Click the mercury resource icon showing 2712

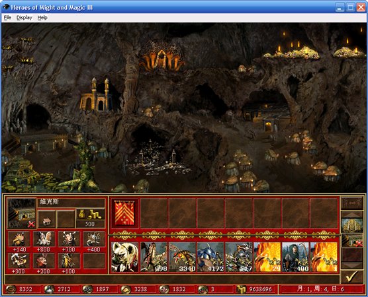[49, 289]
